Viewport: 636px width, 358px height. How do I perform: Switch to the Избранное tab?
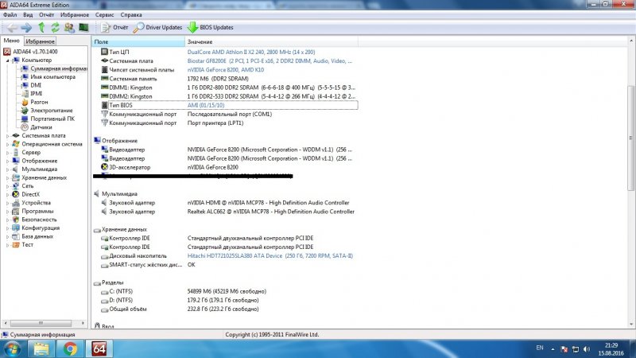click(40, 41)
